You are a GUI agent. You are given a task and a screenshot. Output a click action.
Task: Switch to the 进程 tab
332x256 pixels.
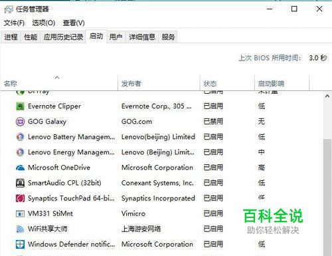[11, 37]
